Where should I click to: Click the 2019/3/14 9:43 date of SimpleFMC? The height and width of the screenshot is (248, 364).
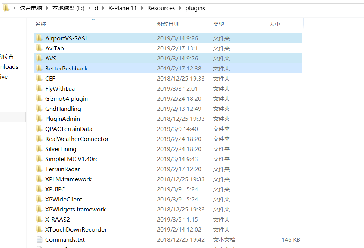[178, 159]
